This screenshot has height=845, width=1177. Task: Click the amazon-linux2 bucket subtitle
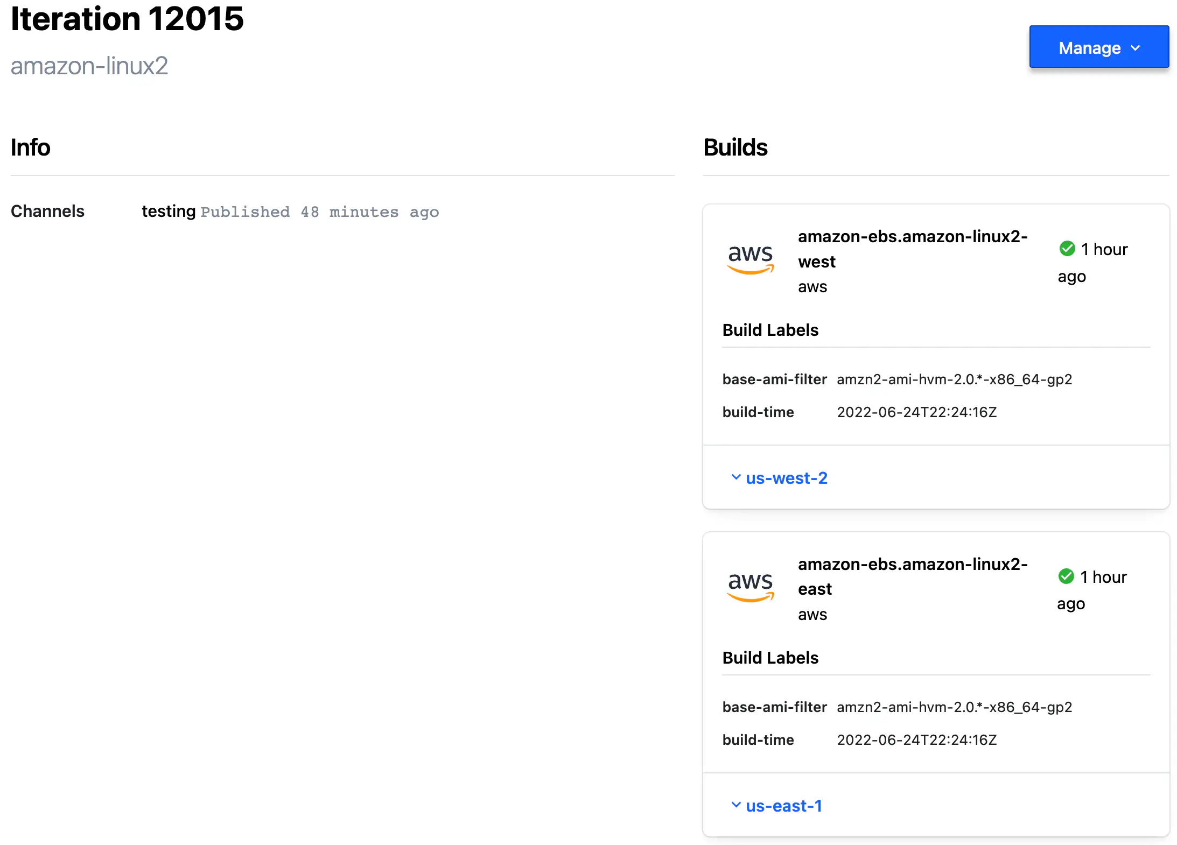(x=89, y=66)
